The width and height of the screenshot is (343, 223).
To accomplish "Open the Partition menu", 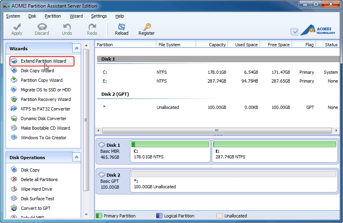I will point(53,16).
